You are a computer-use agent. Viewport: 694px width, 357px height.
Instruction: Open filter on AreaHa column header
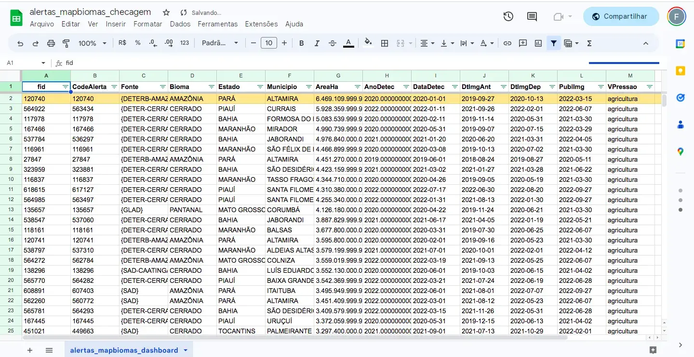(x=357, y=87)
